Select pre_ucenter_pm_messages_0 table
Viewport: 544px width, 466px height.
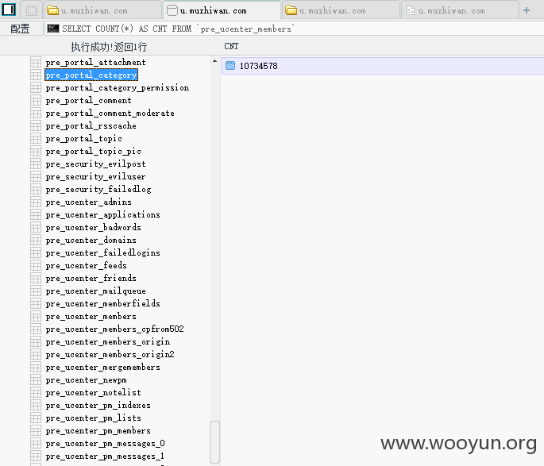[105, 444]
